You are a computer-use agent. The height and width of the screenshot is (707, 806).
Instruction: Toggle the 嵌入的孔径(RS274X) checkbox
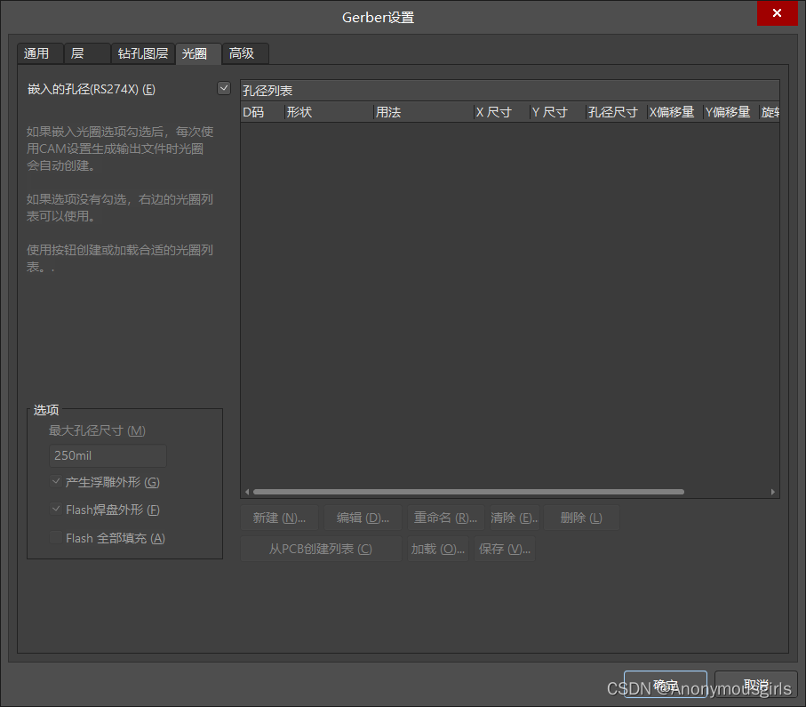224,88
